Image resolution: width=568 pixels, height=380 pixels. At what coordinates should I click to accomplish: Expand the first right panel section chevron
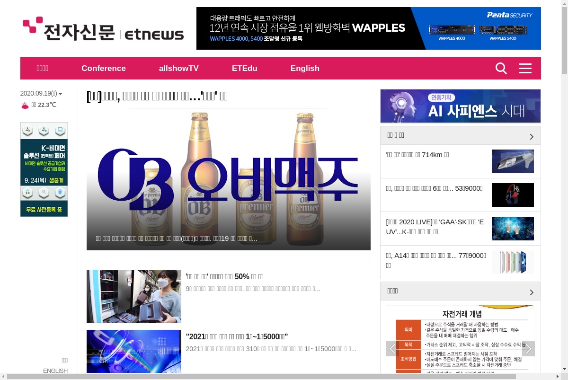coord(532,136)
